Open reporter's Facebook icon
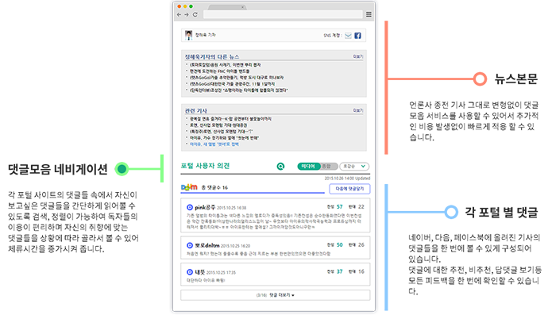The image size is (548, 315). pyautogui.click(x=357, y=36)
